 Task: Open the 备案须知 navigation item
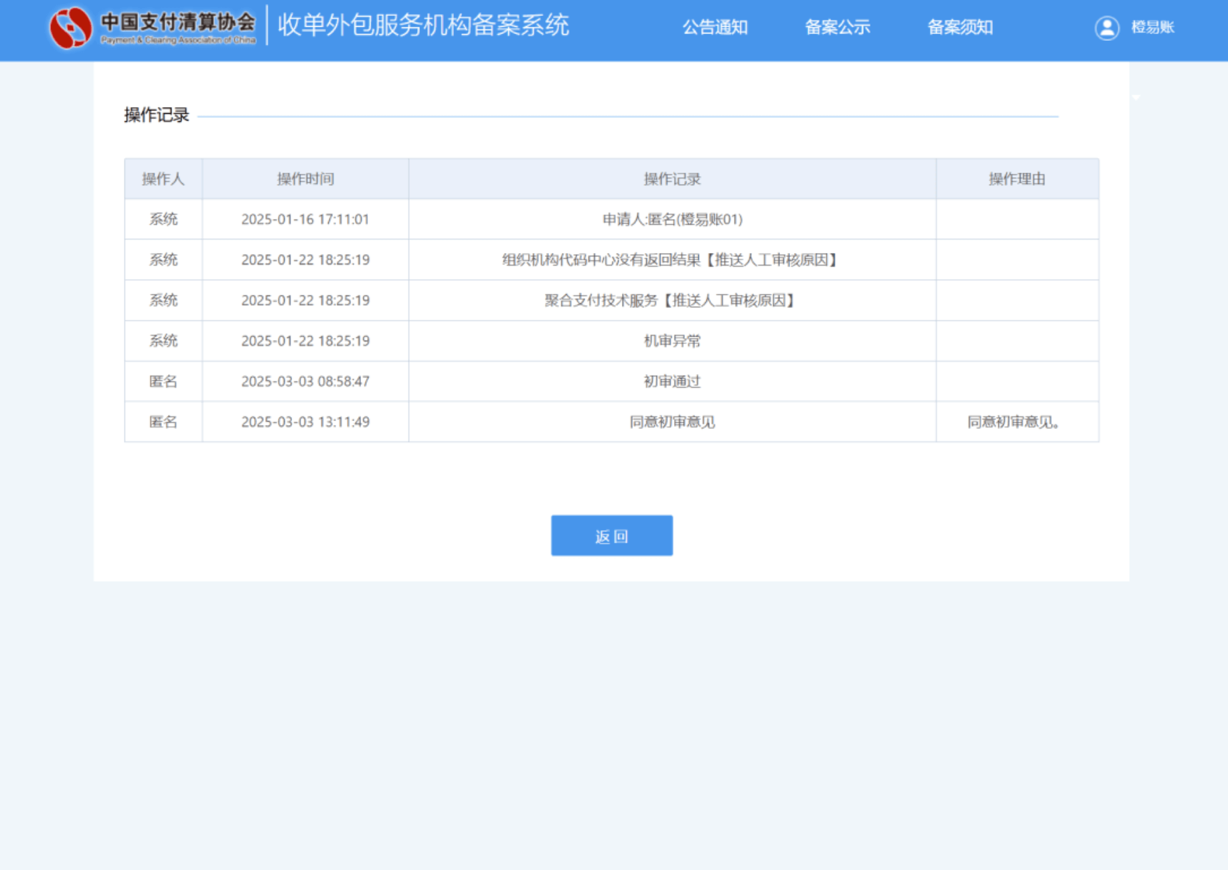coord(960,27)
